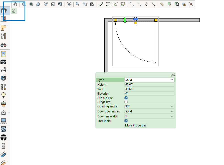Viewport: 224px width, 165px height.
Task: Expand the Door opening arc dropdown
Action: [x=149, y=111]
